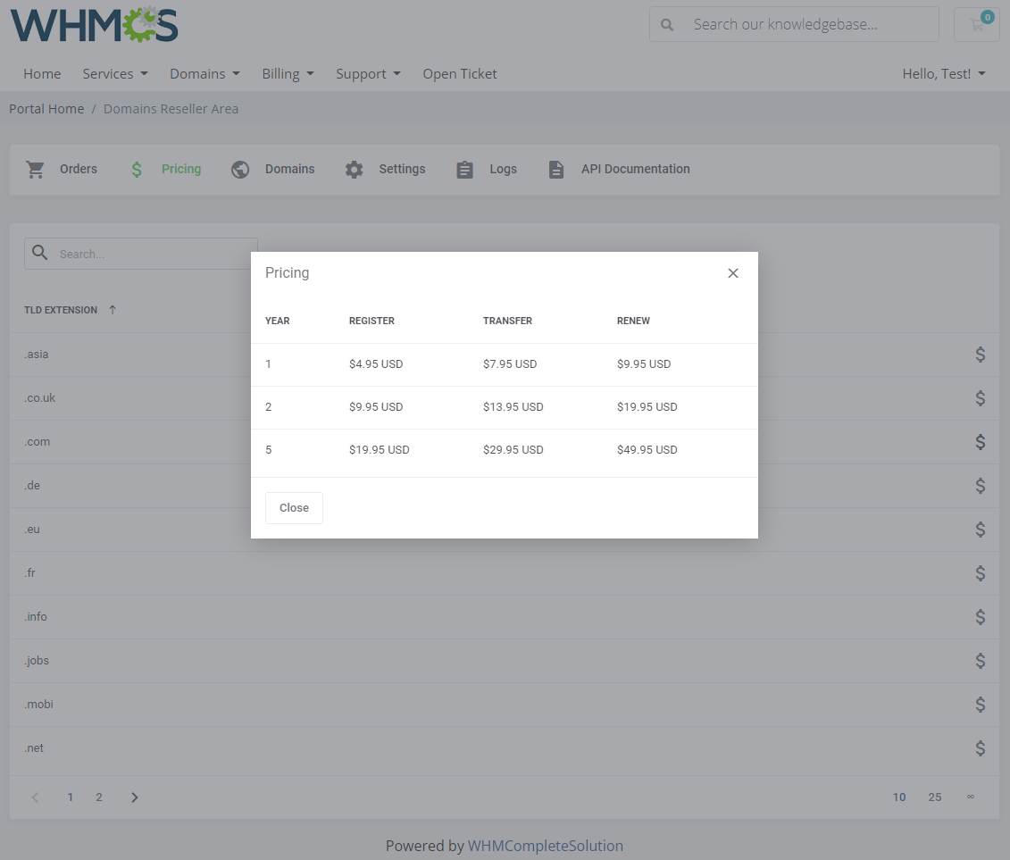This screenshot has height=860, width=1010.
Task: Select Home in the navigation bar
Action: [x=42, y=73]
